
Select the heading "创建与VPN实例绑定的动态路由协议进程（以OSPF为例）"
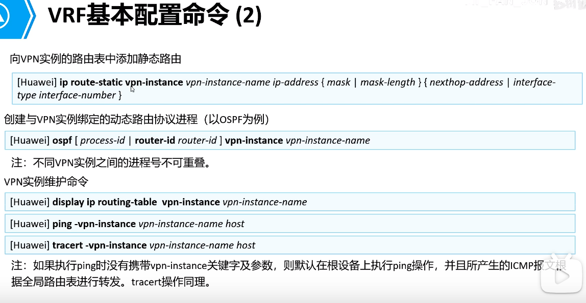[x=137, y=120]
